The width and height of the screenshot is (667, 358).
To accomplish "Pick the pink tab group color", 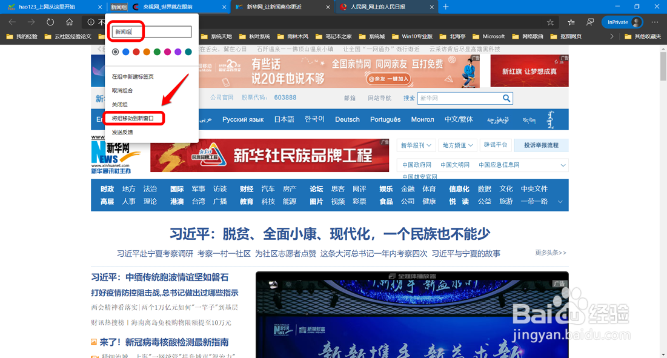I will pyautogui.click(x=168, y=52).
